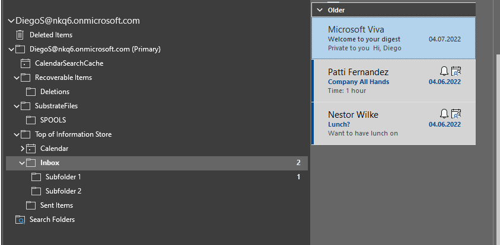This screenshot has width=500, height=245.
Task: Collapse the Primary mailbox tree node
Action: tap(11, 49)
